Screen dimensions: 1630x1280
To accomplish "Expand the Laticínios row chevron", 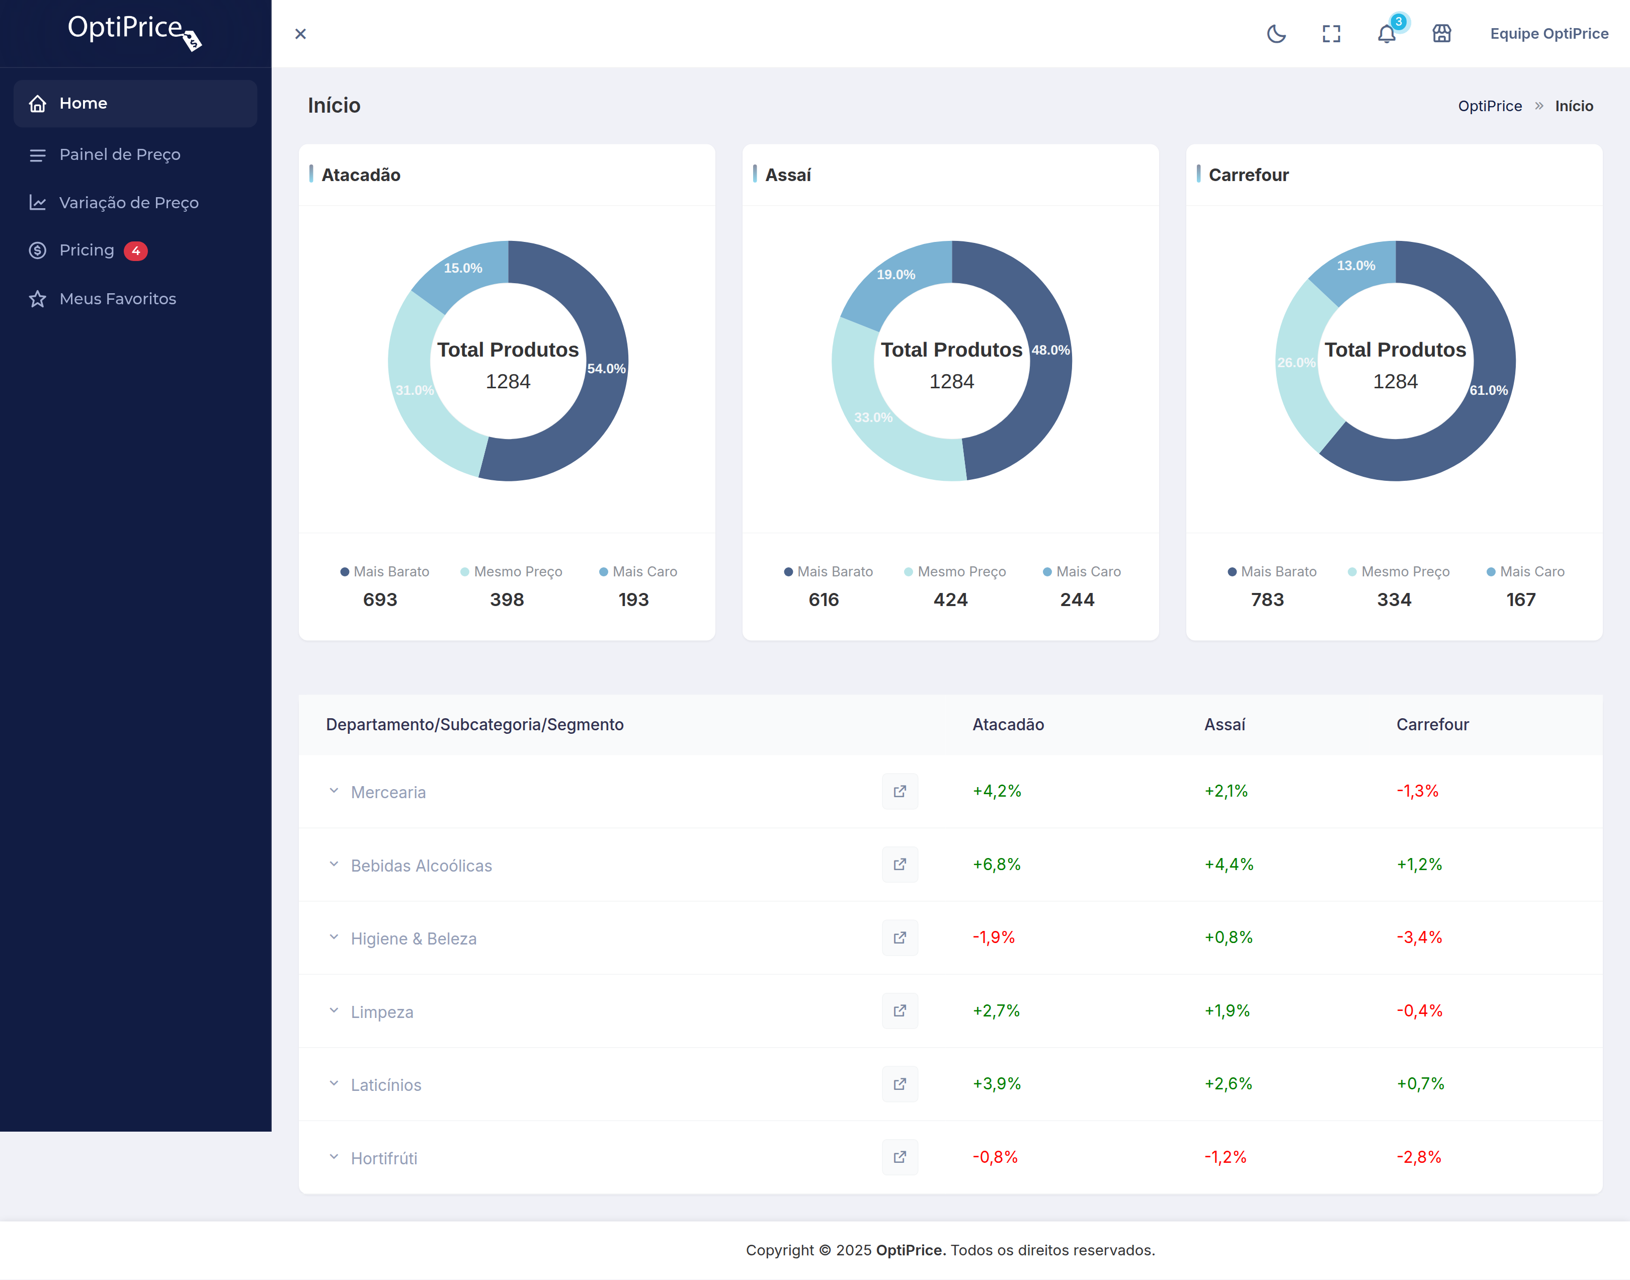I will (x=334, y=1083).
